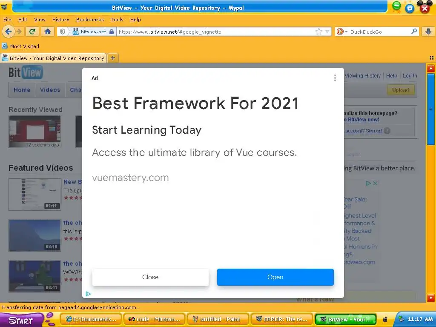Open the featured video thumbnail with 08:10 duration
436x327 pixels.
tap(35, 235)
